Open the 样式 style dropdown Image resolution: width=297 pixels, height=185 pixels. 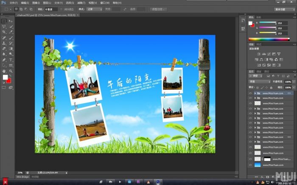94,9
